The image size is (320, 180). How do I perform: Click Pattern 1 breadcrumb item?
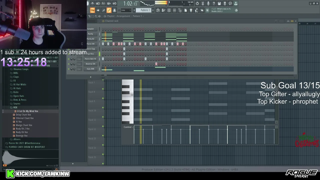137,16
